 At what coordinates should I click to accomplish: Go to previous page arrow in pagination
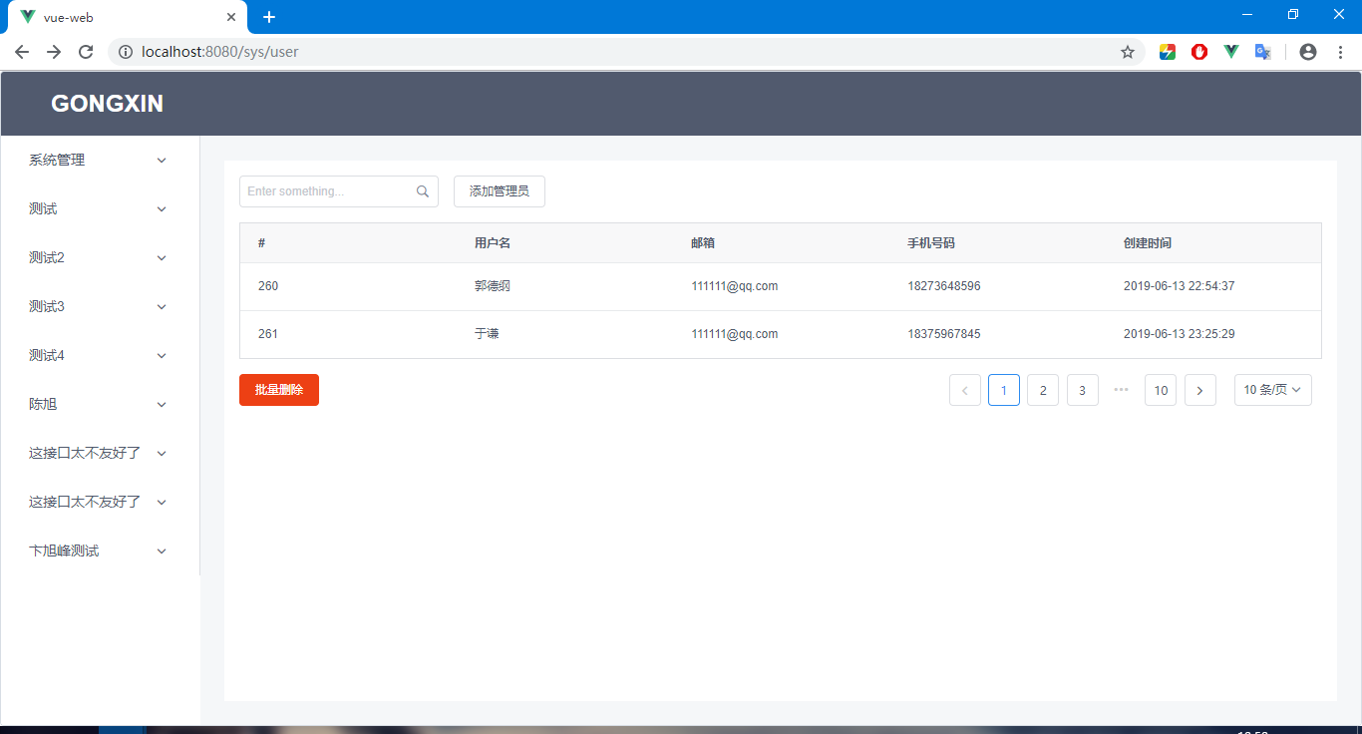coord(965,390)
